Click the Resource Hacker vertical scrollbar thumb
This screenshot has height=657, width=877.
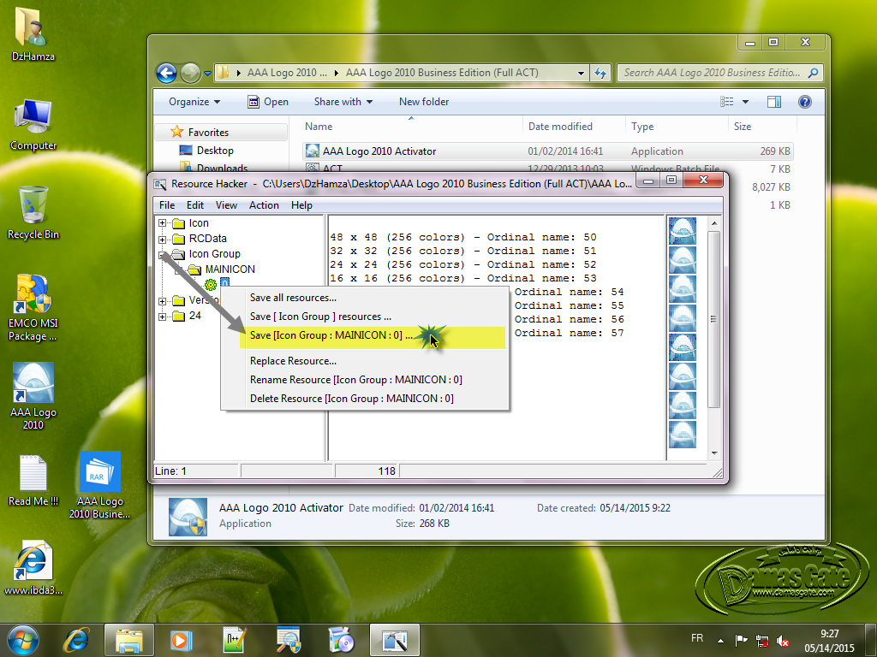[x=713, y=319]
